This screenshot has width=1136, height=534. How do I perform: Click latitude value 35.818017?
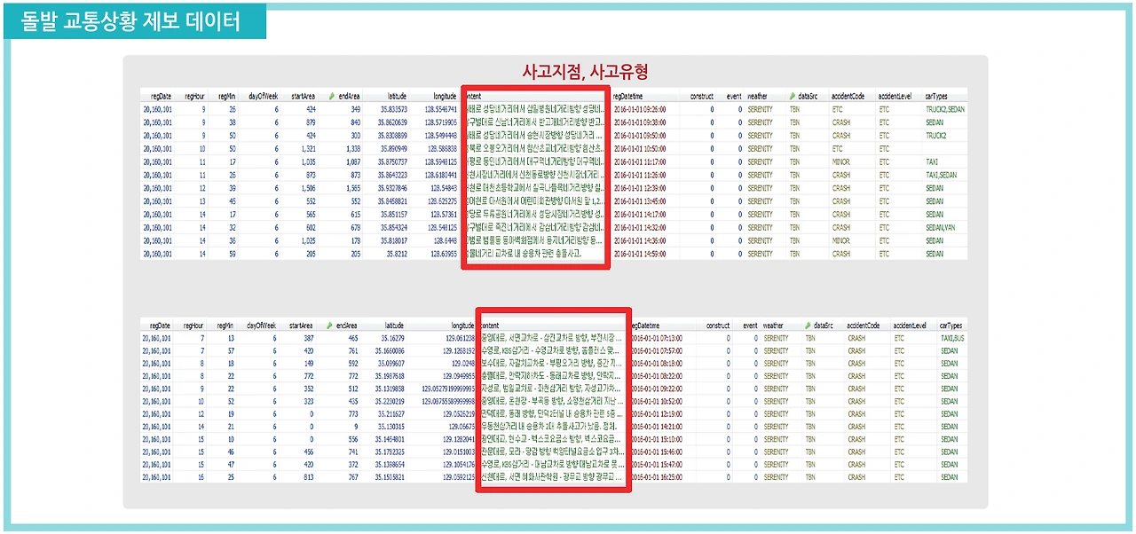[x=392, y=240]
